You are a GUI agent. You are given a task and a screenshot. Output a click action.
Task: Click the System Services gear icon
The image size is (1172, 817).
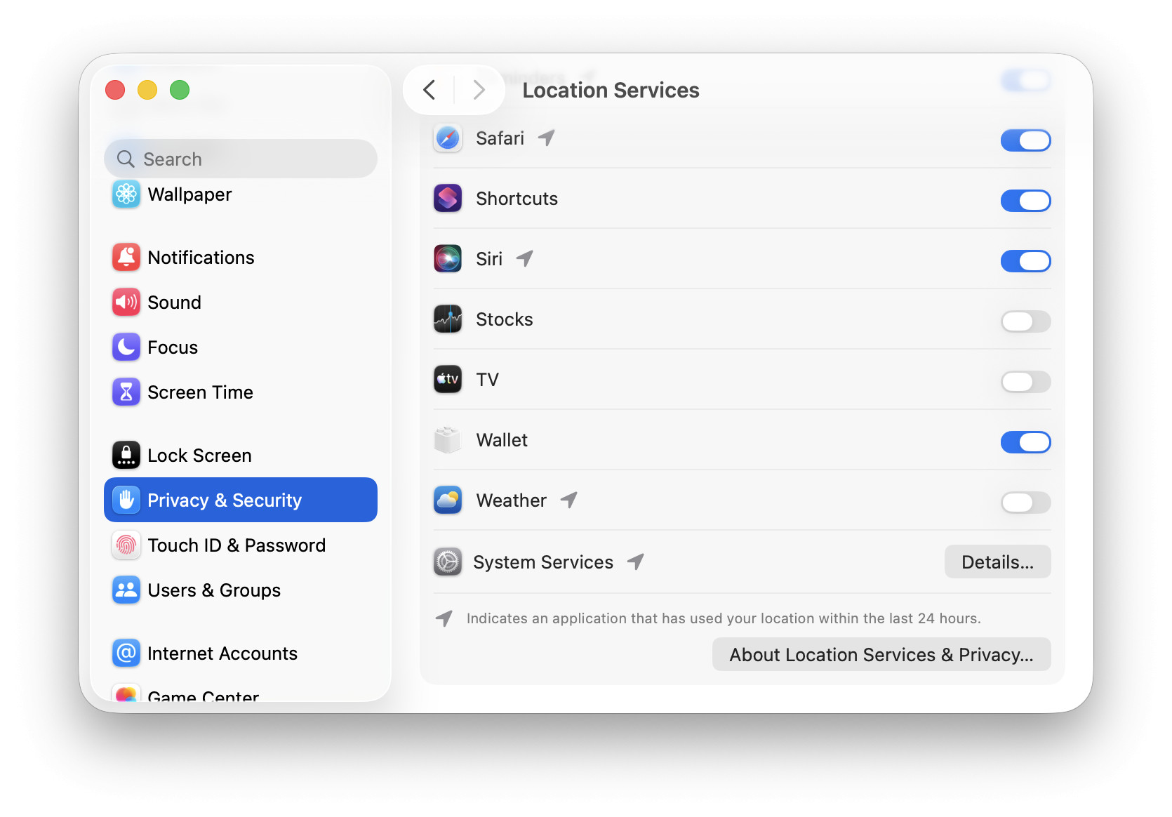coord(448,562)
